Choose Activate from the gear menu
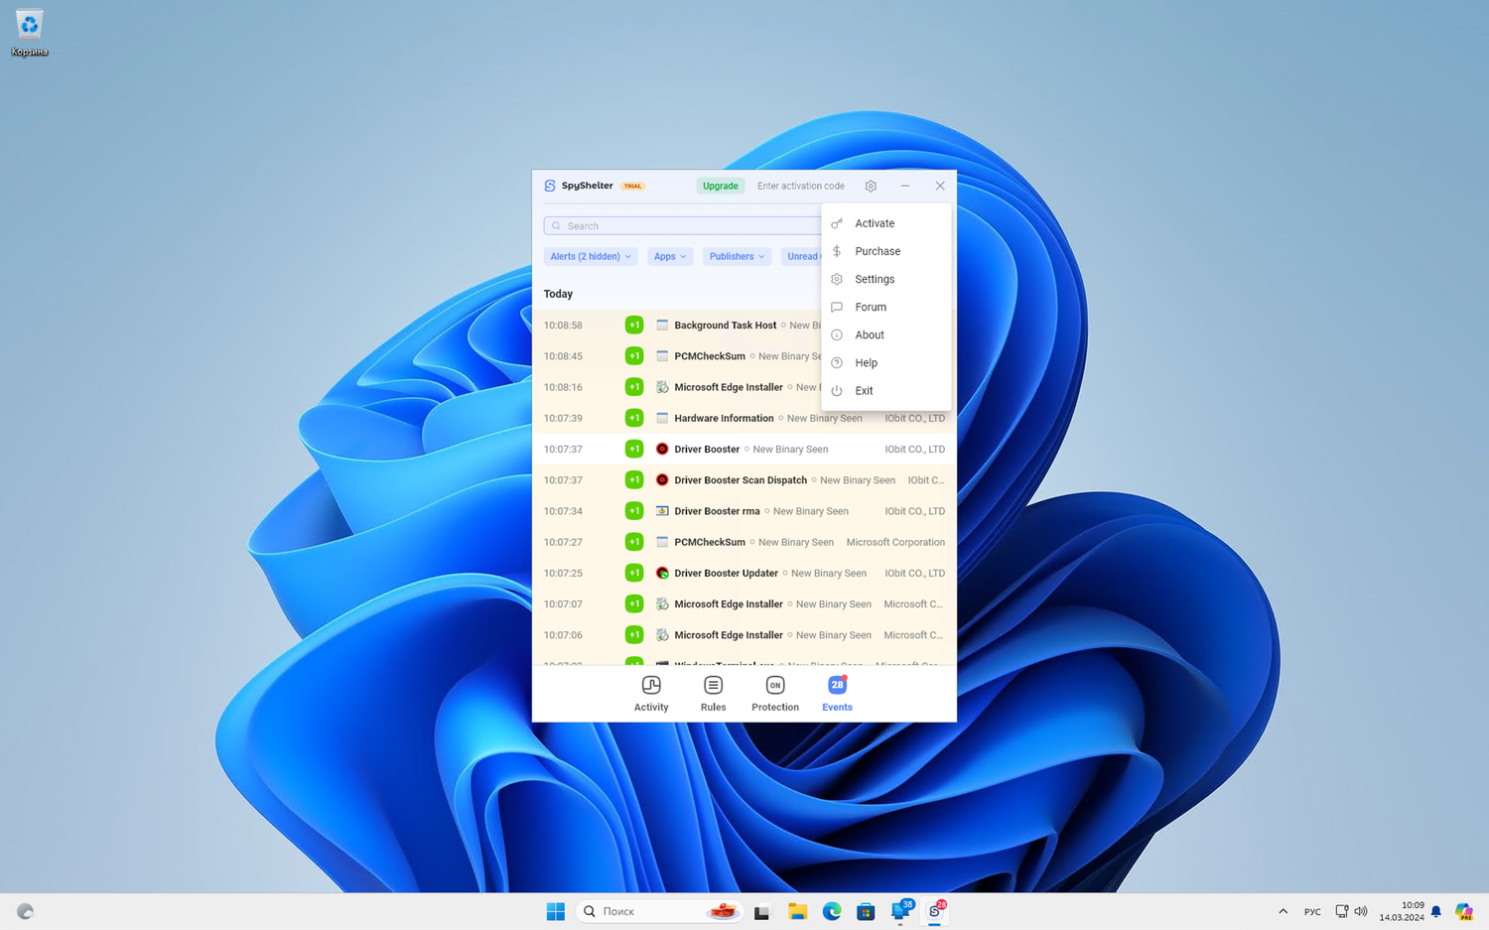This screenshot has height=930, width=1489. click(885, 223)
